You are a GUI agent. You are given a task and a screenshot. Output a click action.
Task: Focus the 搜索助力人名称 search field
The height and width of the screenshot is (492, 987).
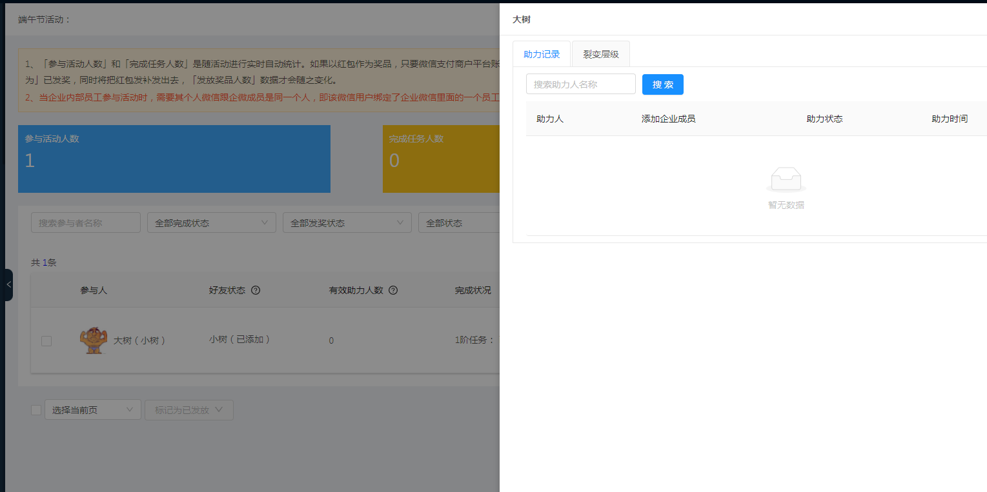click(581, 84)
